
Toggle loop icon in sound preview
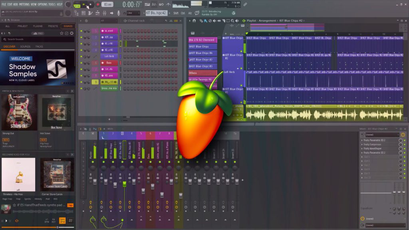[17, 221]
